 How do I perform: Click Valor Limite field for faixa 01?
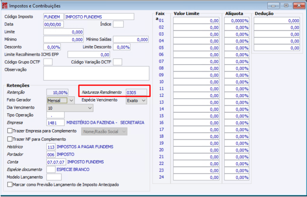click(196, 21)
